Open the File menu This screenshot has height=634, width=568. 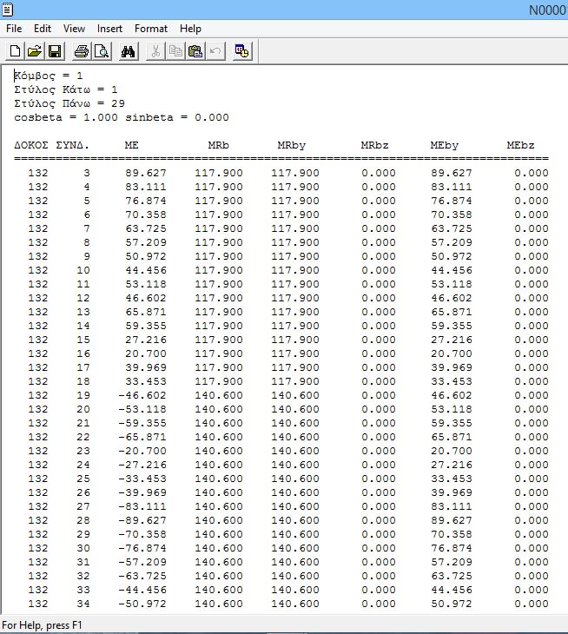pos(14,29)
